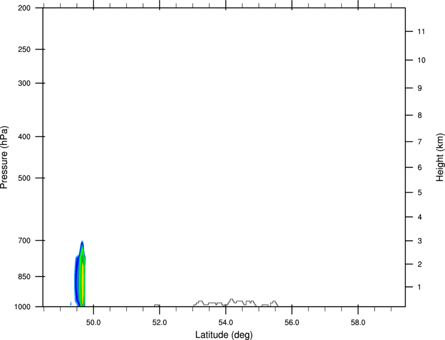This screenshot has height=340, width=445.
Task: Click the 11 km height label
Action: pyautogui.click(x=421, y=31)
